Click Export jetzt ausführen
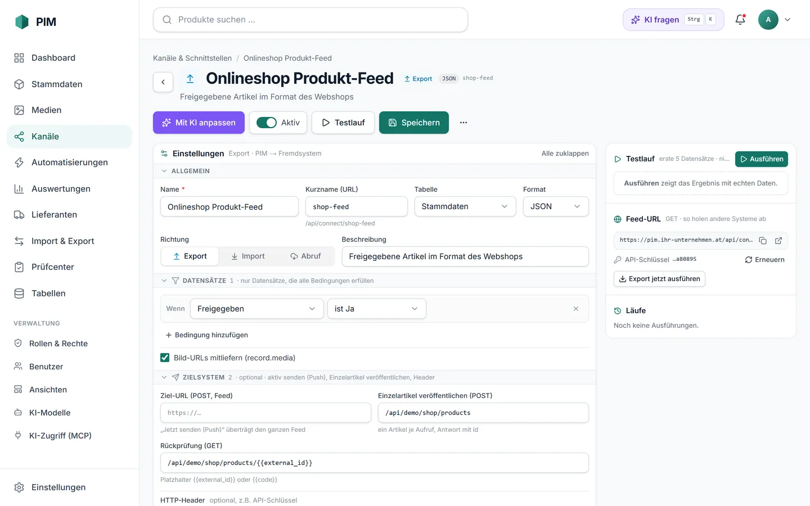 click(x=659, y=279)
